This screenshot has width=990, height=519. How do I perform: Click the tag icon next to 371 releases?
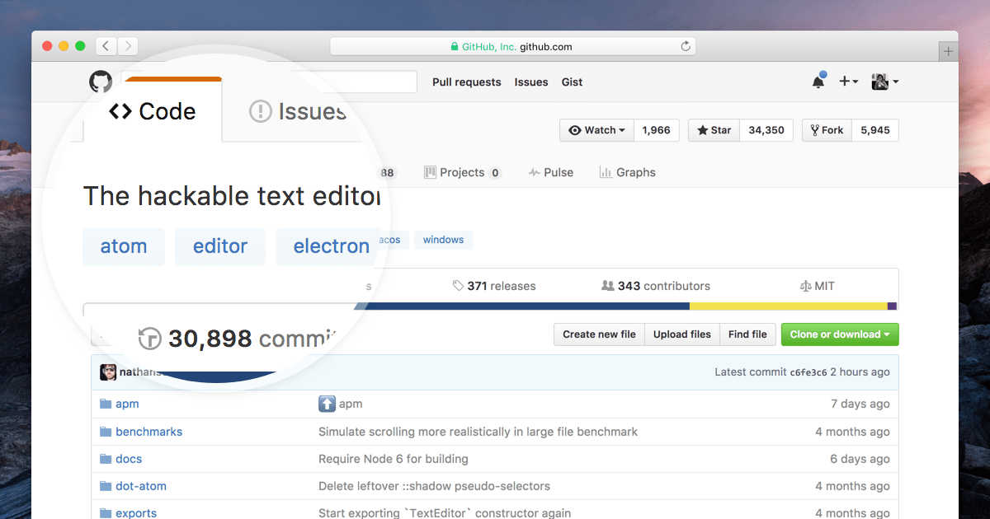click(459, 285)
